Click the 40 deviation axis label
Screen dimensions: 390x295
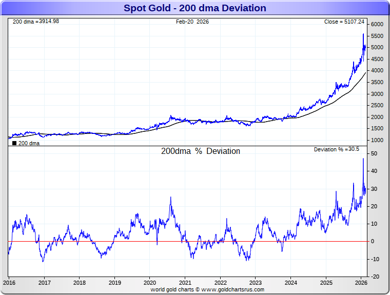[x=374, y=171]
